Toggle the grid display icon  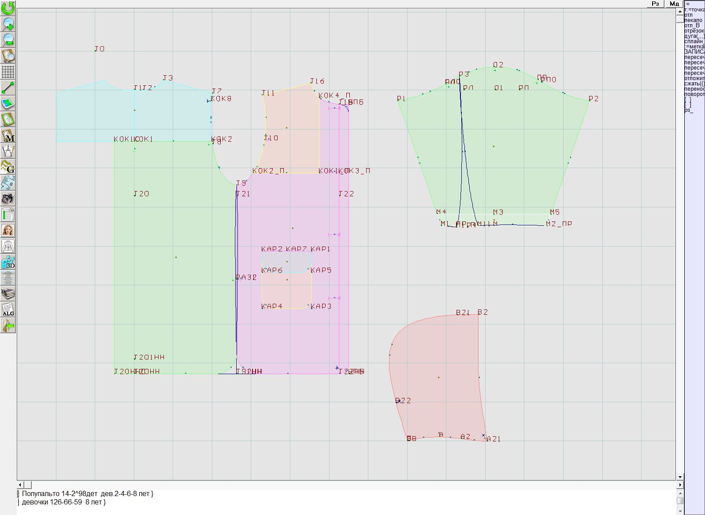point(8,71)
